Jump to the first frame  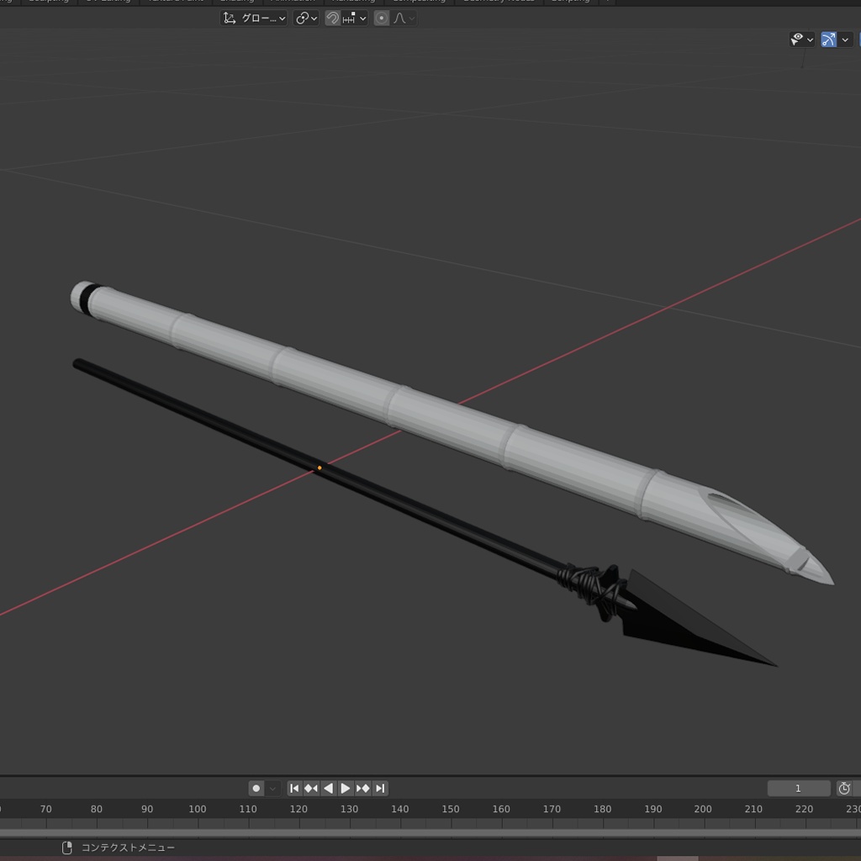(x=294, y=789)
